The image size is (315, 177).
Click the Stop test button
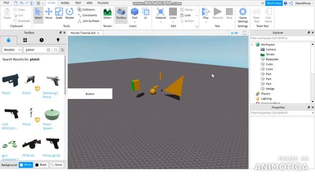click(229, 14)
